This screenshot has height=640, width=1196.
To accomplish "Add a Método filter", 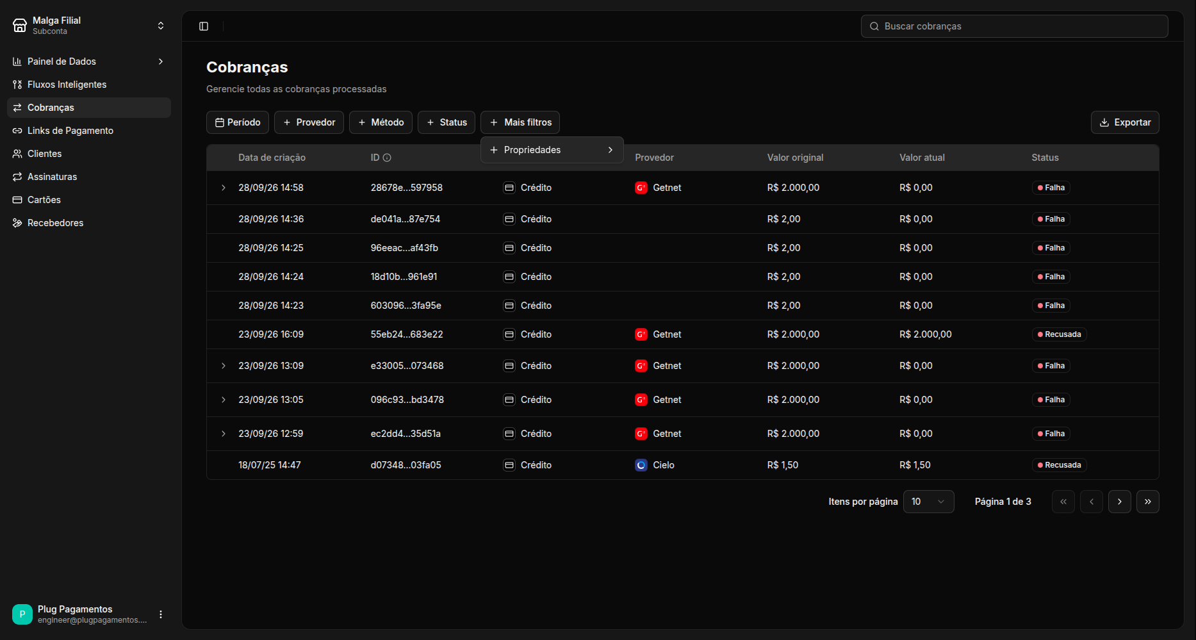I will tap(381, 122).
